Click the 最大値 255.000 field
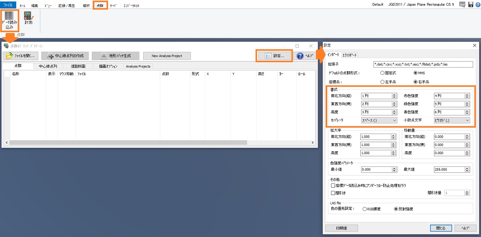This screenshot has height=237, width=481. (x=452, y=169)
